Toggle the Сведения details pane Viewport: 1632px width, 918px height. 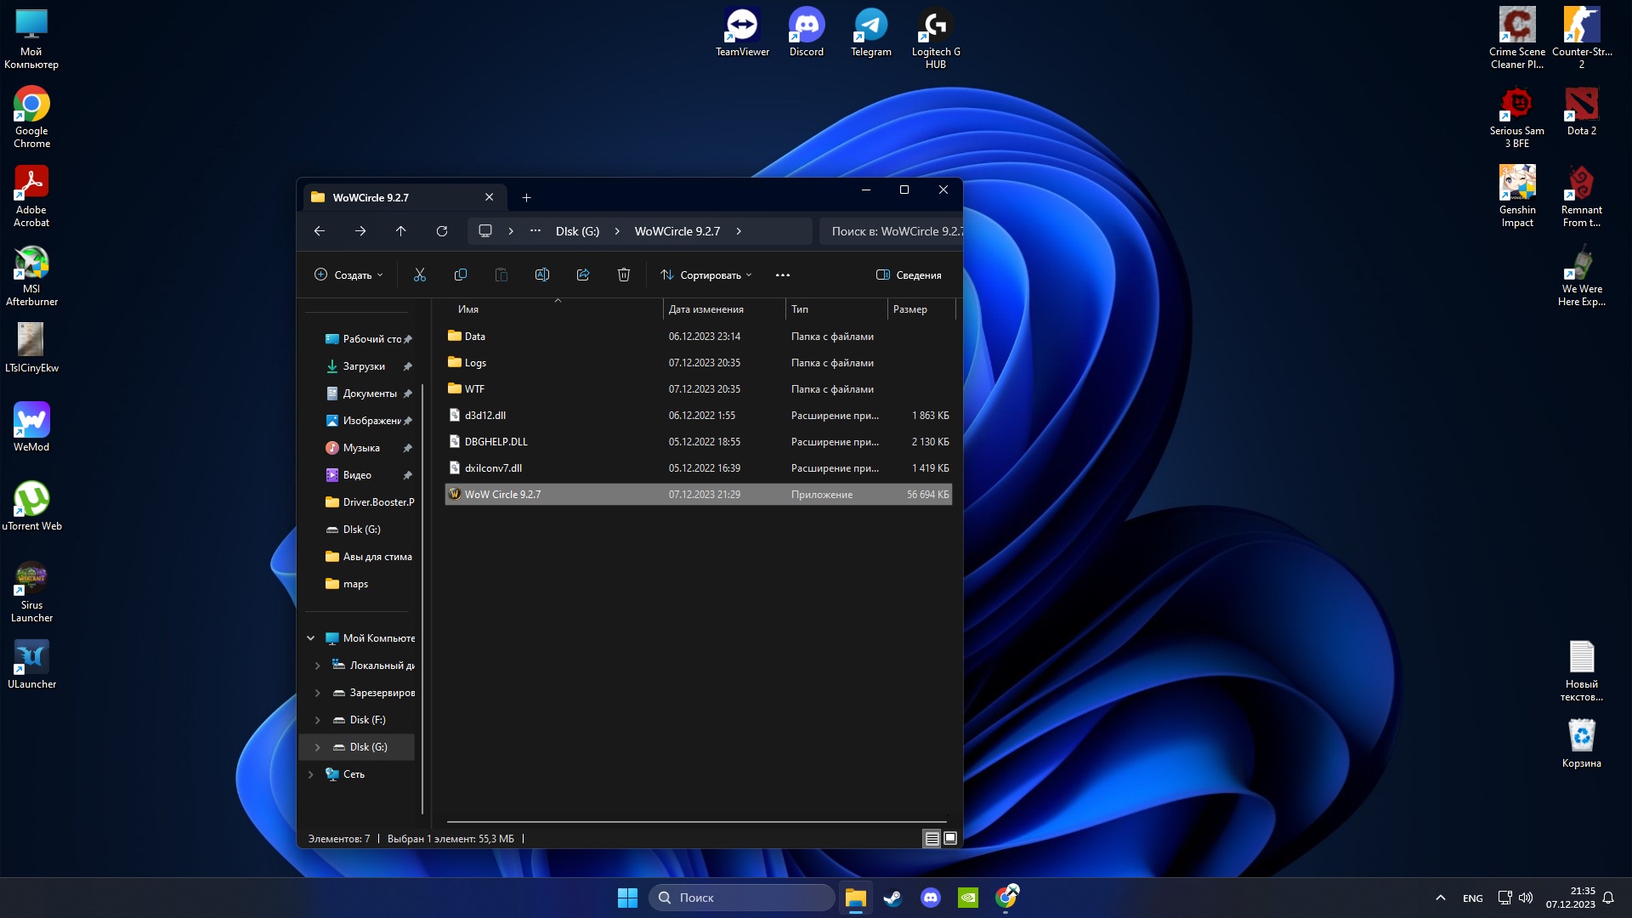coord(908,275)
